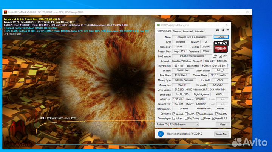
Task: Click the BIOS export share icon
Action: click(x=215, y=56)
